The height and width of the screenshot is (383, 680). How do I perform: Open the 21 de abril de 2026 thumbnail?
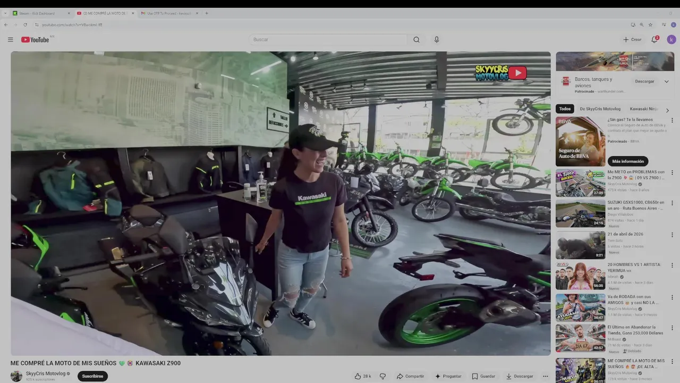coord(580,245)
